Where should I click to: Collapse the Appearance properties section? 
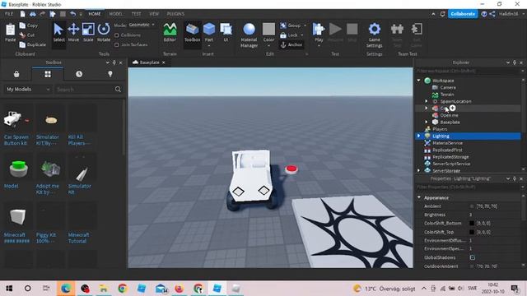(419, 197)
